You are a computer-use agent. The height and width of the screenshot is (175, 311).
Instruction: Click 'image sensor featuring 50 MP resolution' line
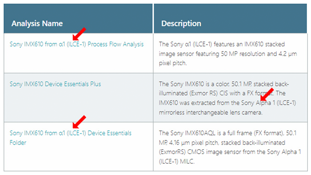click(227, 54)
